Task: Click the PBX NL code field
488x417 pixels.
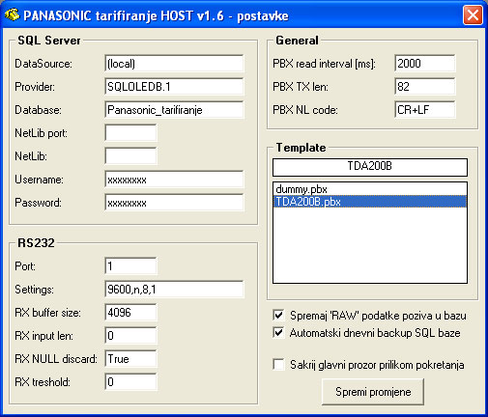Action: [x=425, y=110]
